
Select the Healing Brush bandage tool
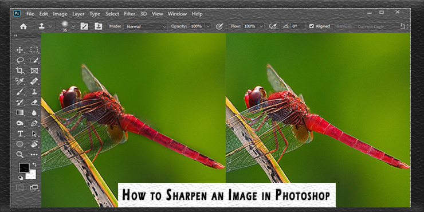click(x=34, y=81)
